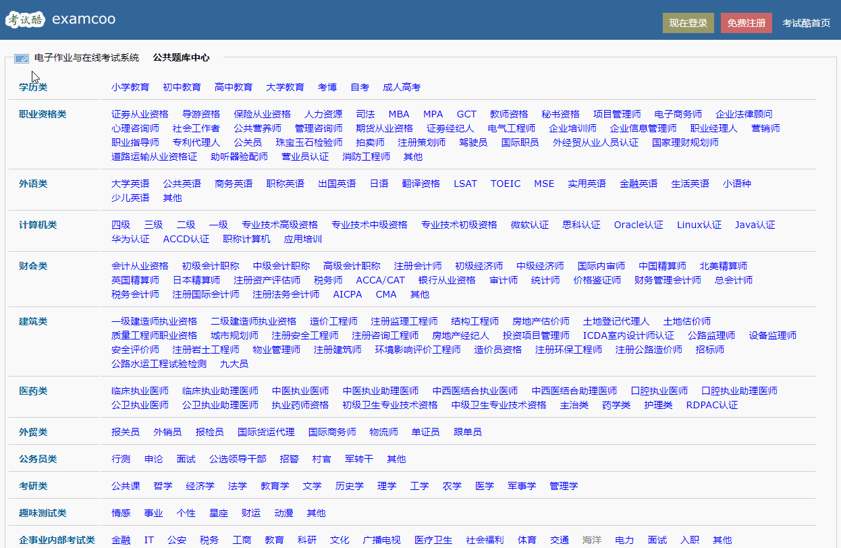Go to 考试酷首页
This screenshot has height=548, width=841.
point(806,23)
